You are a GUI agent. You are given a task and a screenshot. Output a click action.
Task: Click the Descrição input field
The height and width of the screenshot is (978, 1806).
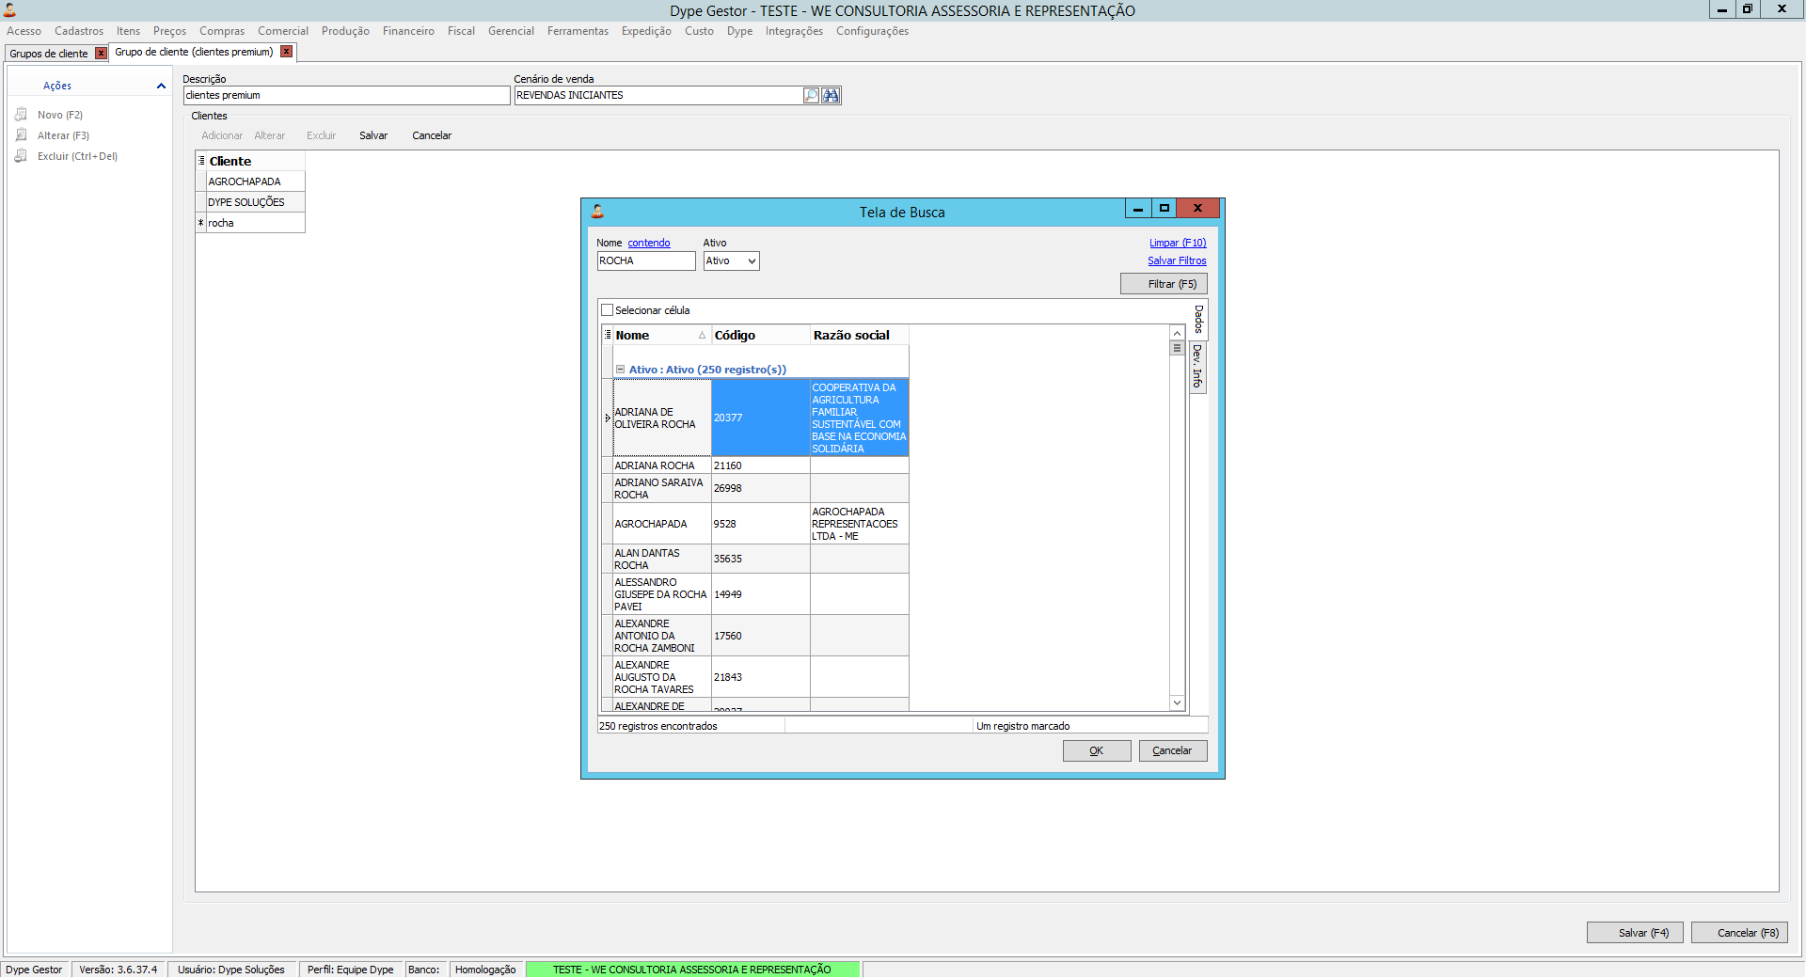point(346,95)
